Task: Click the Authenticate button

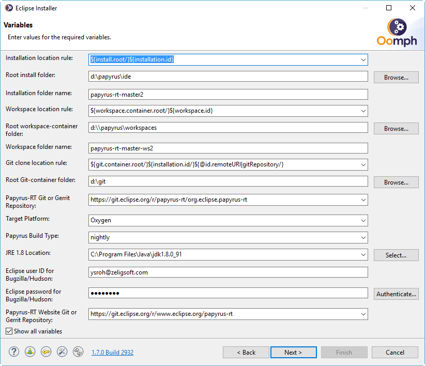Action: coord(396,294)
